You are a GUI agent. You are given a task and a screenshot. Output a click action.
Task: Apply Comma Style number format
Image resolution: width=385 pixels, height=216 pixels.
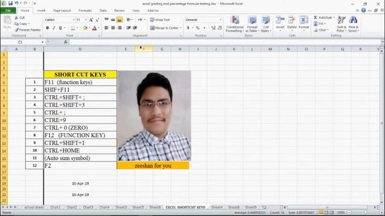tap(204, 28)
